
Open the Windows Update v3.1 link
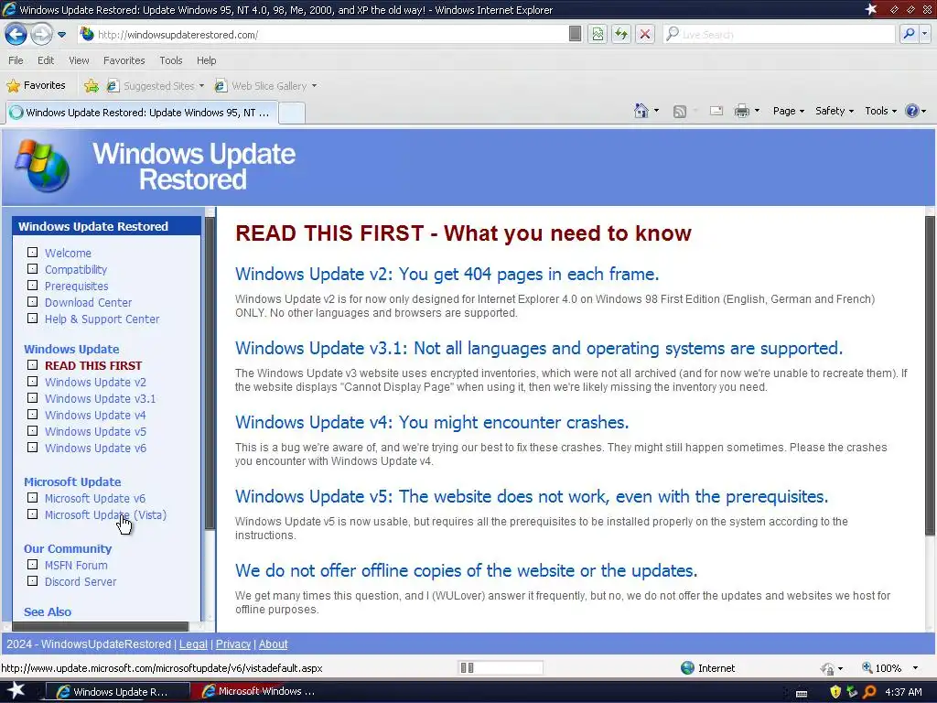pos(101,398)
